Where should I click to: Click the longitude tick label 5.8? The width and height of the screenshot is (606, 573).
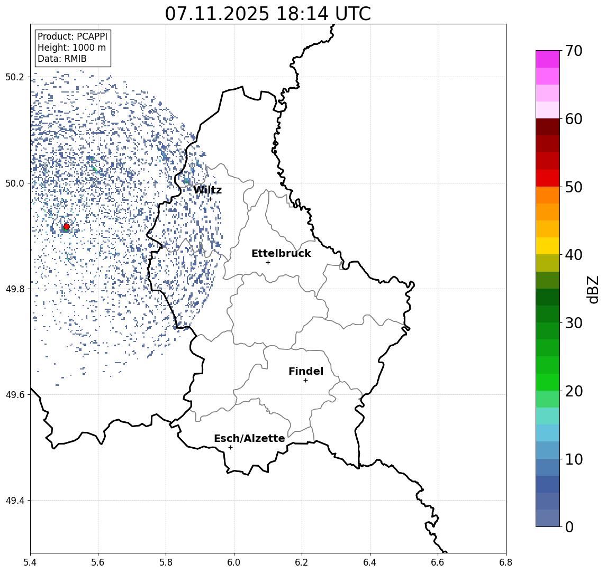coord(166,562)
